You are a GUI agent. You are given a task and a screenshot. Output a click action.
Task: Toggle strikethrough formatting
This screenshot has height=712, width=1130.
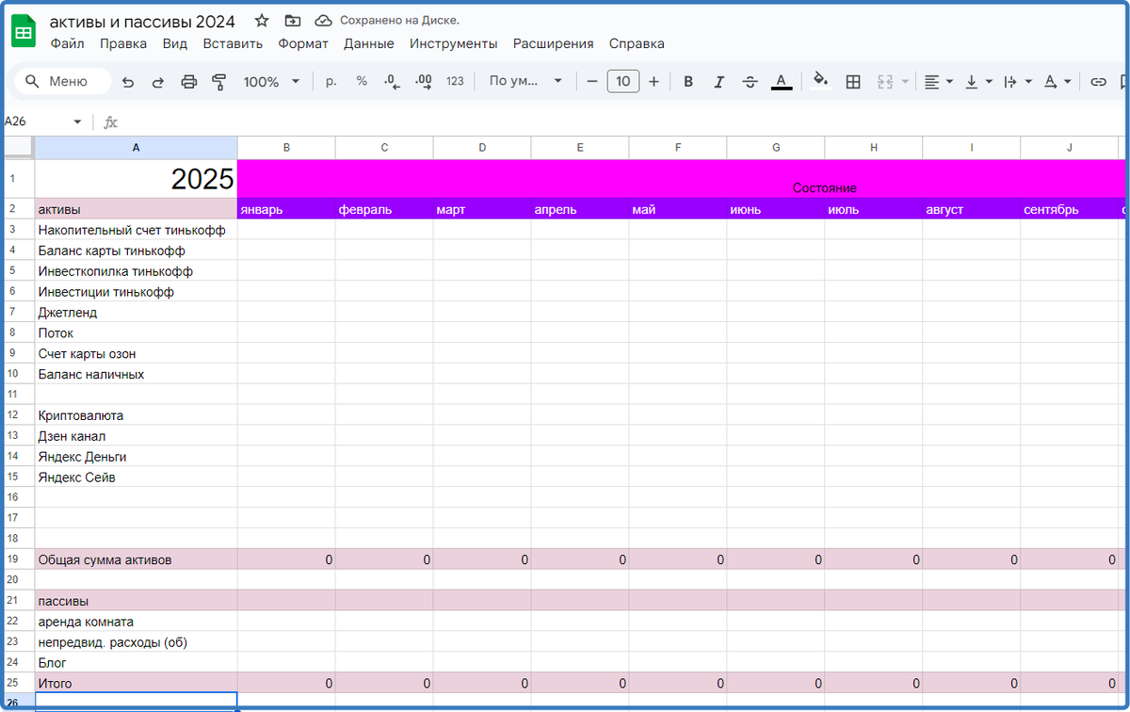[750, 82]
